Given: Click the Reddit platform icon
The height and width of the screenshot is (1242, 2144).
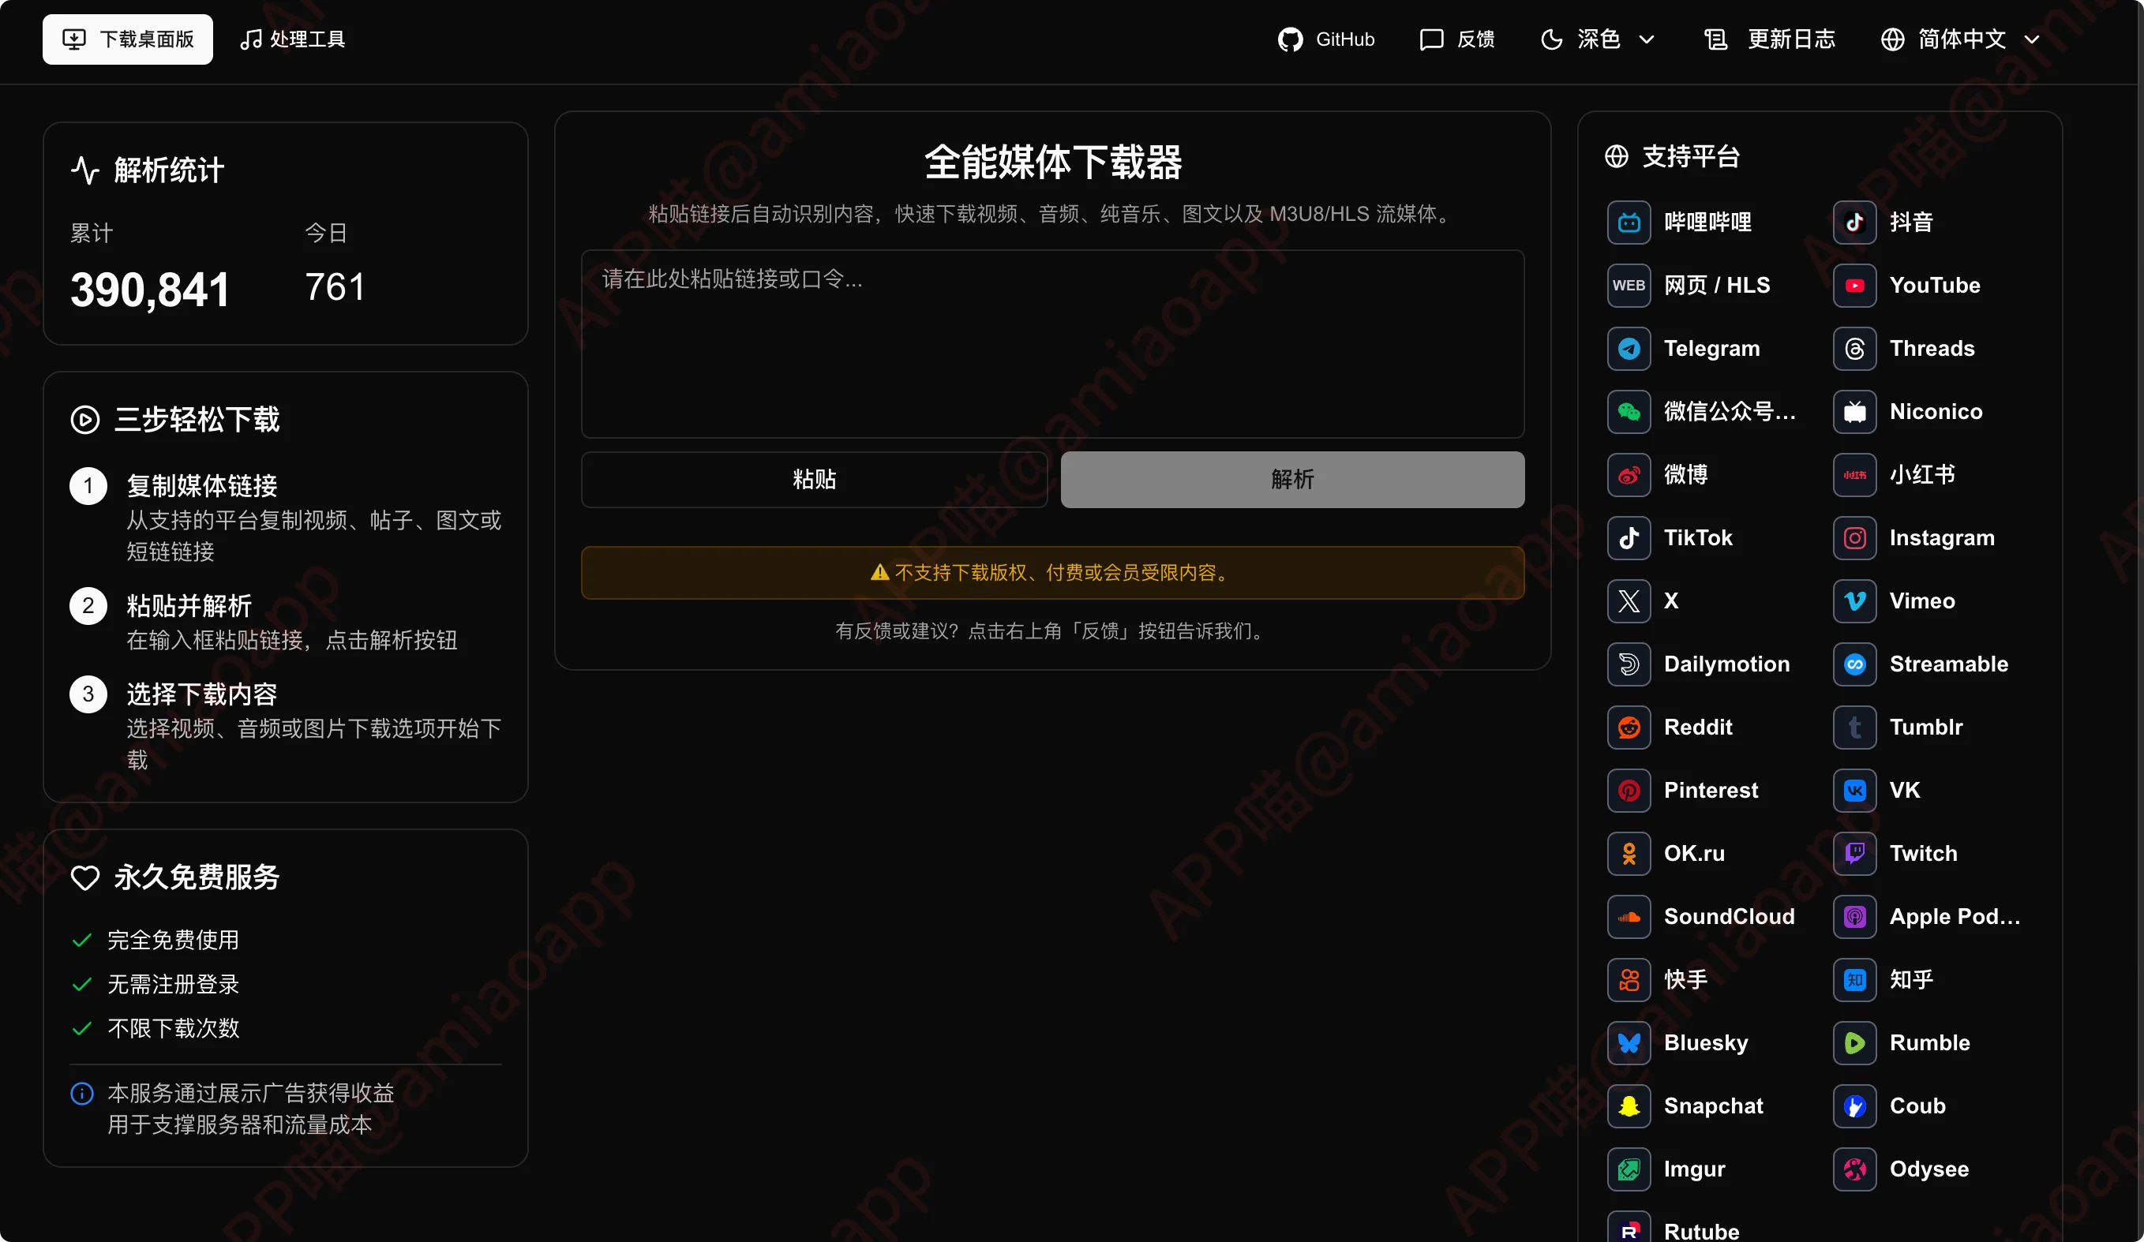Looking at the screenshot, I should point(1629,728).
